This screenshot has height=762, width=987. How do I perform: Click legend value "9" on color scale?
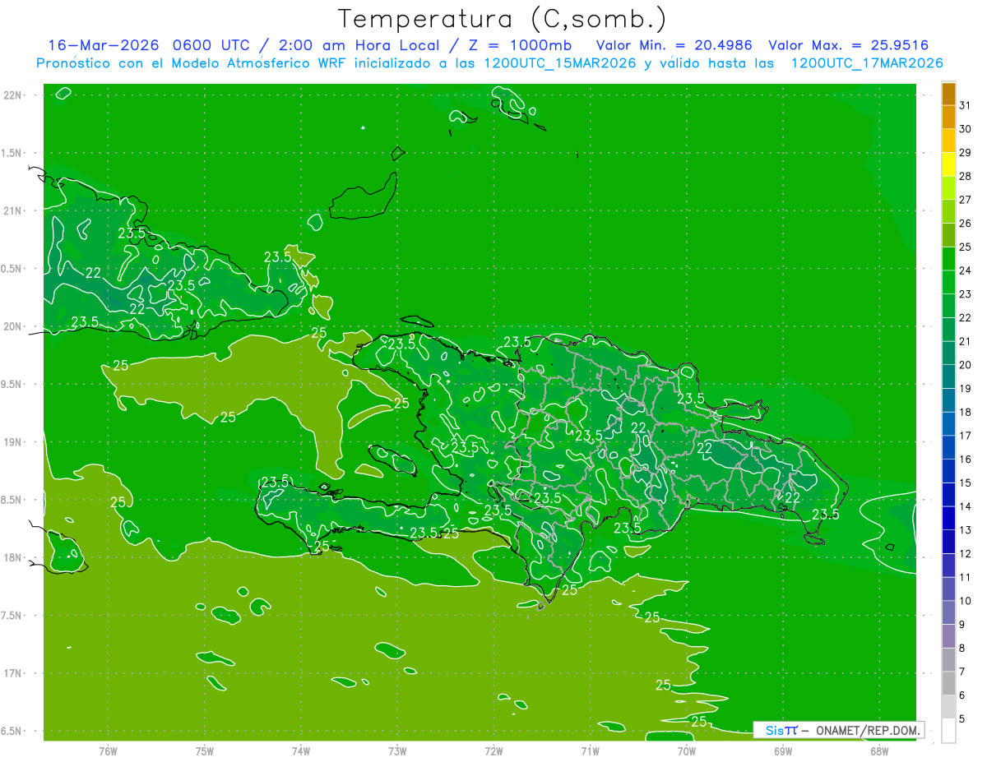(962, 625)
